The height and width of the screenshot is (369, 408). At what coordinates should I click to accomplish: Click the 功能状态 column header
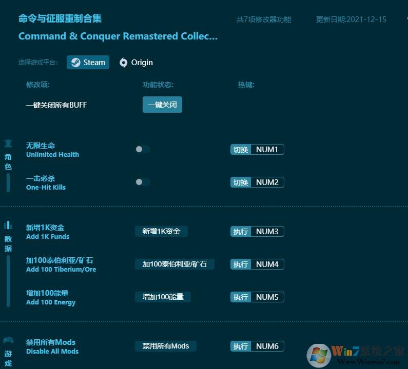158,85
